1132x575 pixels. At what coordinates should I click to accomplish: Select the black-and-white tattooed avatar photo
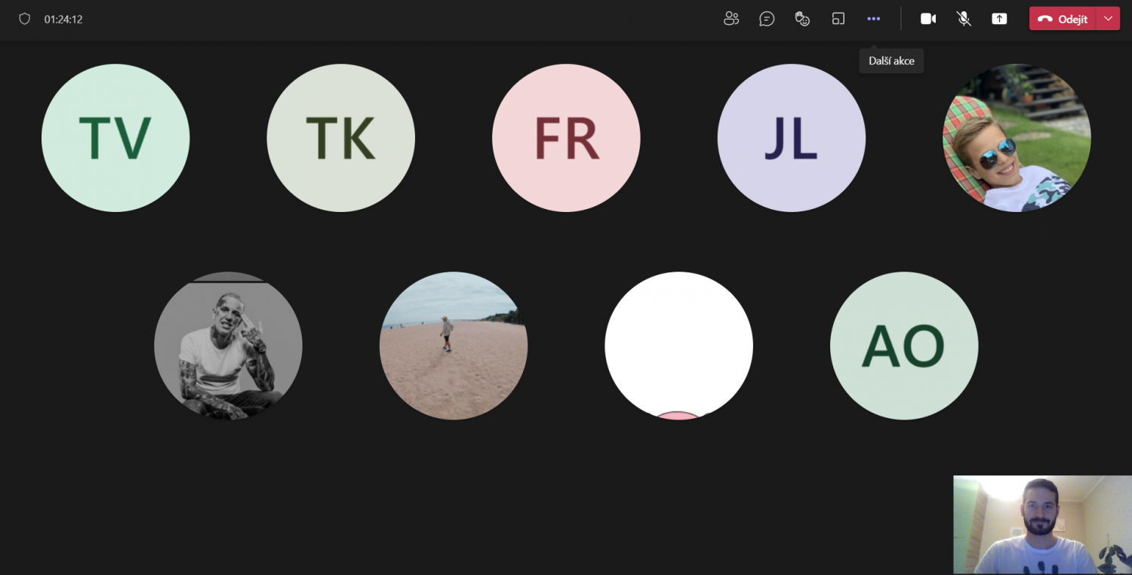pos(228,346)
